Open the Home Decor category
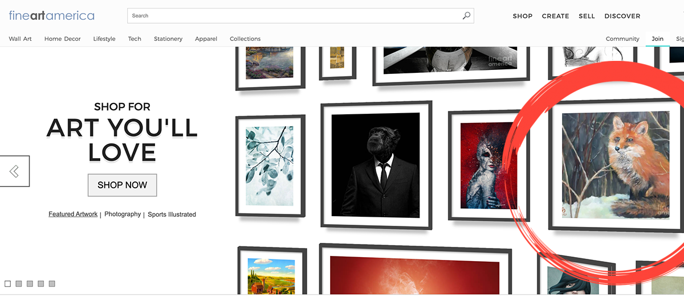This screenshot has height=302, width=684. click(x=63, y=39)
